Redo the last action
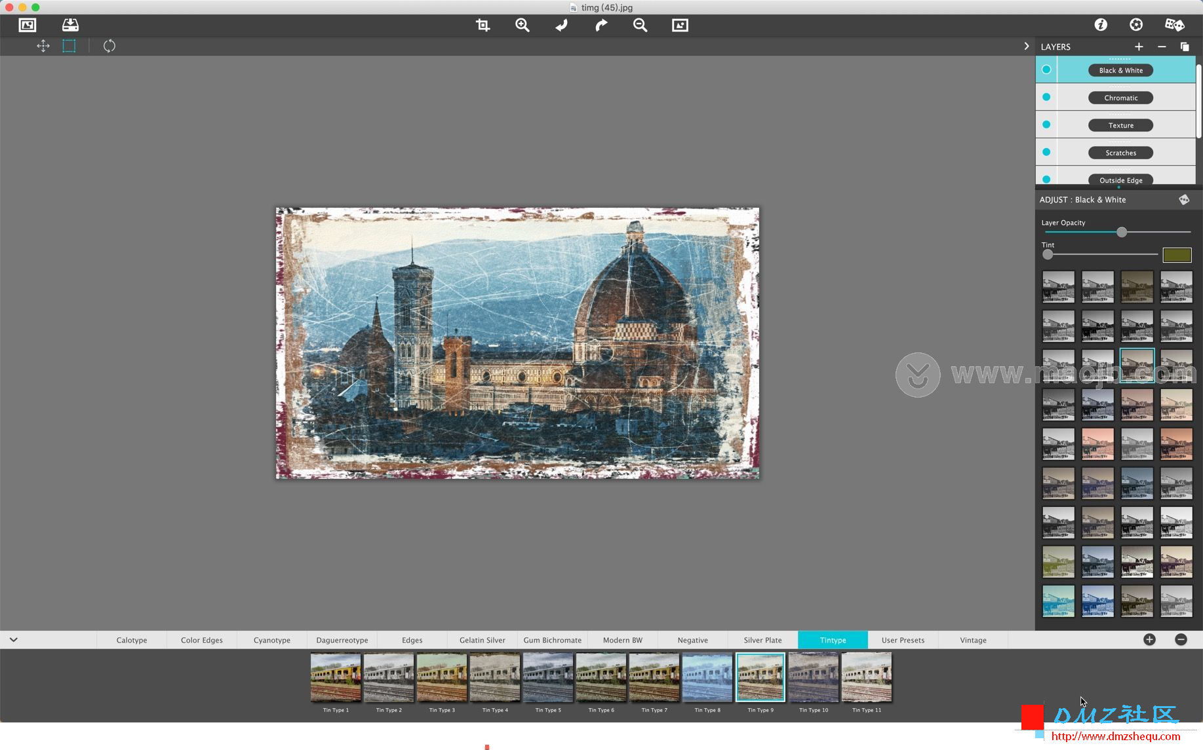 (x=601, y=25)
